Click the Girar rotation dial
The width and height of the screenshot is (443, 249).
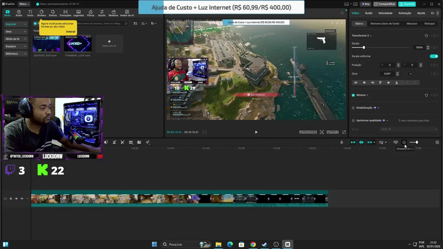pos(410,74)
